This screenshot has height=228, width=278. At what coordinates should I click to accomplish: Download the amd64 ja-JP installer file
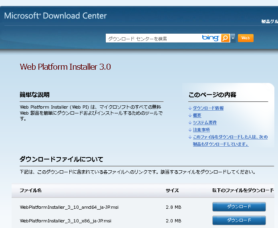pyautogui.click(x=239, y=207)
